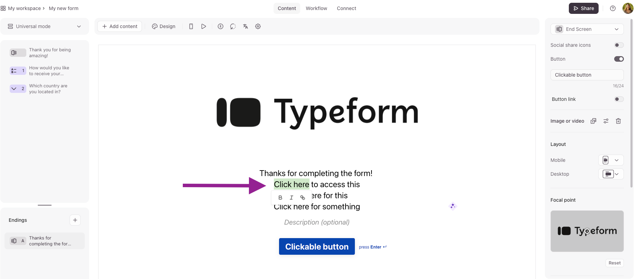Toggle Social share icons switch
The height and width of the screenshot is (279, 636).
pos(619,45)
